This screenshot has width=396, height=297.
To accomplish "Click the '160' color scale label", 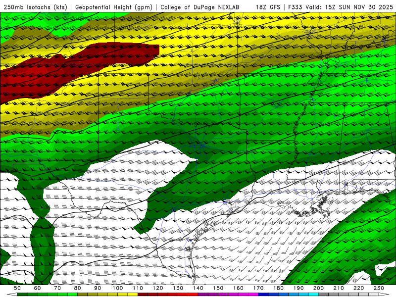I will (x=238, y=288).
